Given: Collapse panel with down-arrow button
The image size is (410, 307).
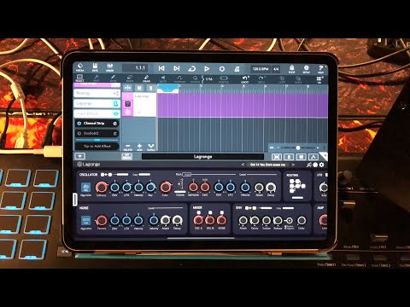Looking at the screenshot, I should [x=80, y=156].
